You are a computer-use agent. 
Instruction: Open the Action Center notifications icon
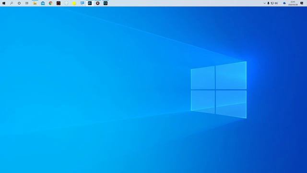click(302, 3)
